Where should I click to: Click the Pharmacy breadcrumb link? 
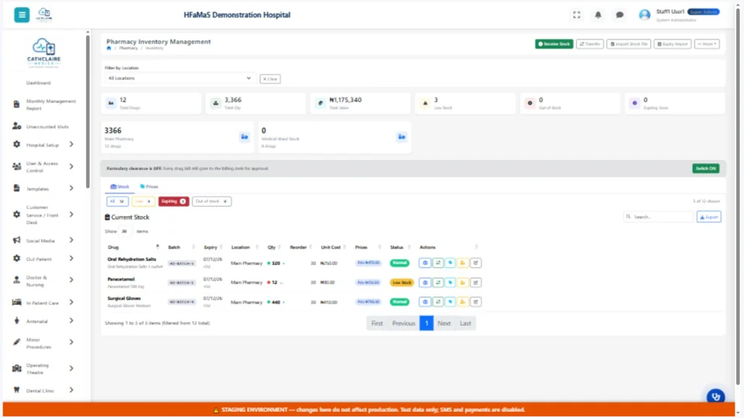click(x=128, y=48)
